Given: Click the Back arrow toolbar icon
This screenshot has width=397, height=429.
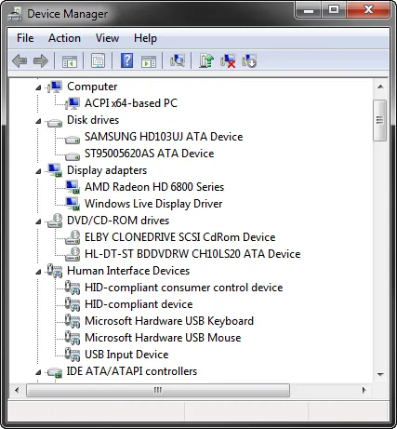Looking at the screenshot, I should coord(20,60).
